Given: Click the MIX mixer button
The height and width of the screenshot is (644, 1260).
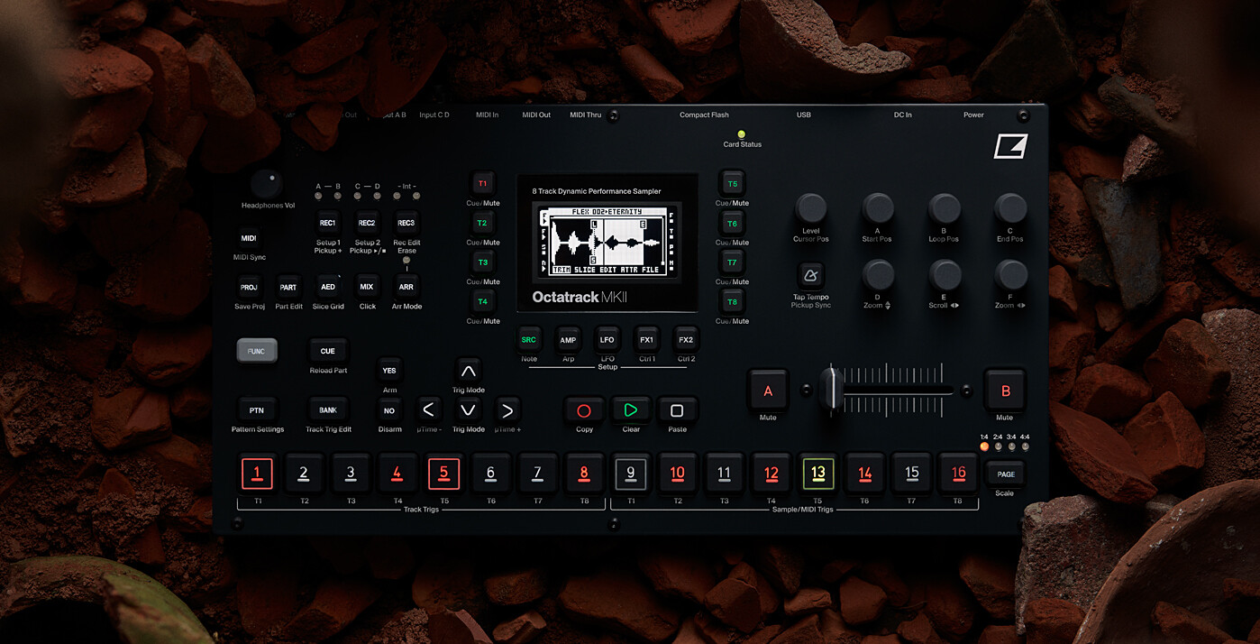Looking at the screenshot, I should 367,288.
